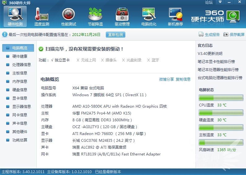Click 主程序版本 3.40.12.1011 in status bar
Image resolution: width=246 pixels, height=175 pixels.
[x=23, y=172]
